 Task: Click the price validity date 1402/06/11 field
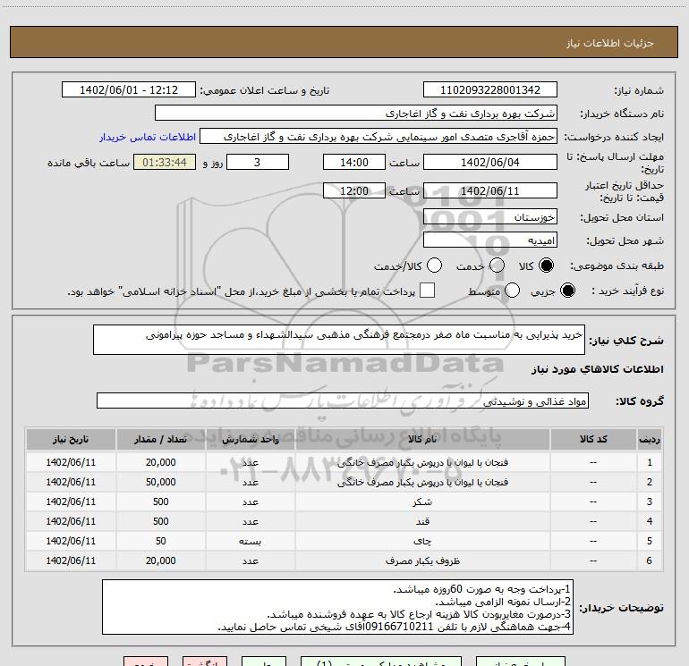(x=490, y=190)
